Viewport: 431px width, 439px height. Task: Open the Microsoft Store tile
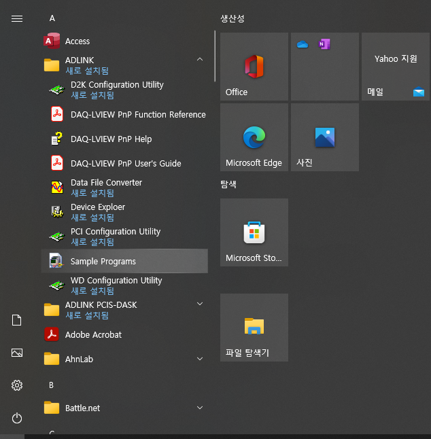click(x=254, y=232)
